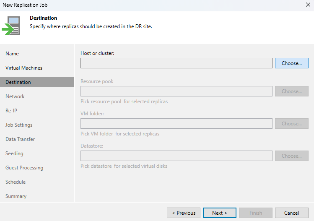Click the Resource pool text field
The height and width of the screenshot is (221, 314).
[x=176, y=91]
